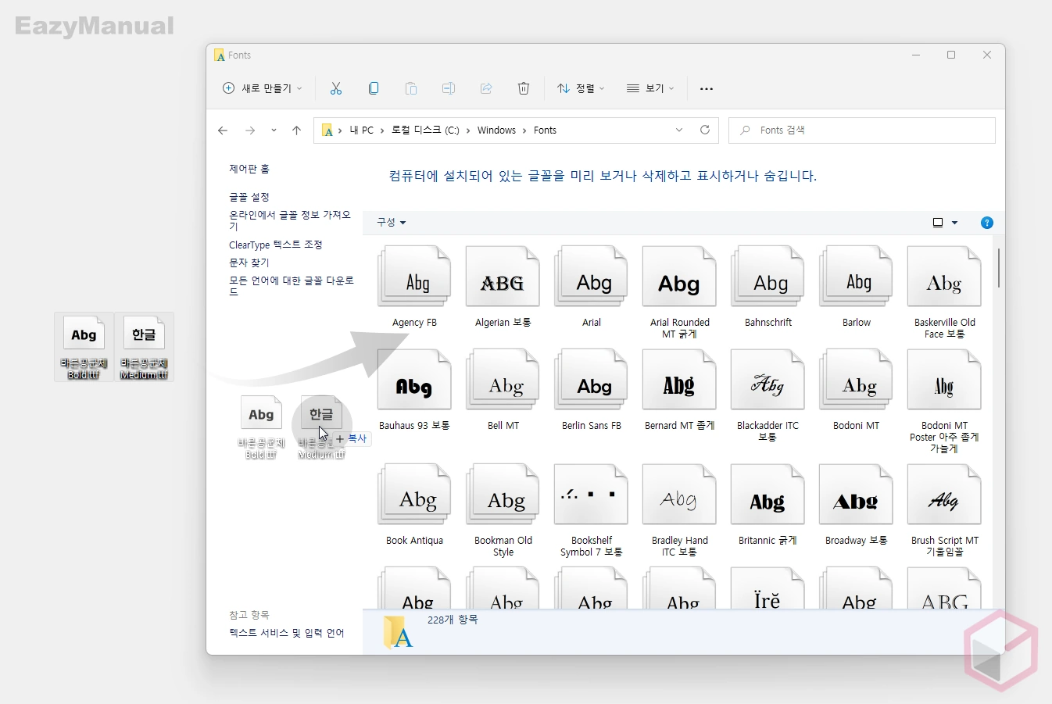Screen dimensions: 1052x704
Task: Click the Cut scissors icon in toolbar
Action: pyautogui.click(x=336, y=88)
